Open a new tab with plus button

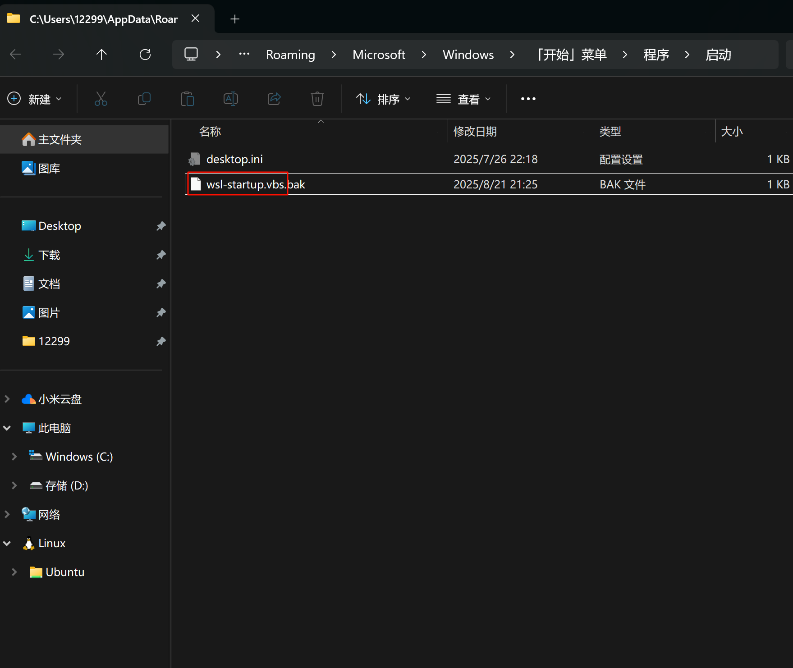(235, 19)
